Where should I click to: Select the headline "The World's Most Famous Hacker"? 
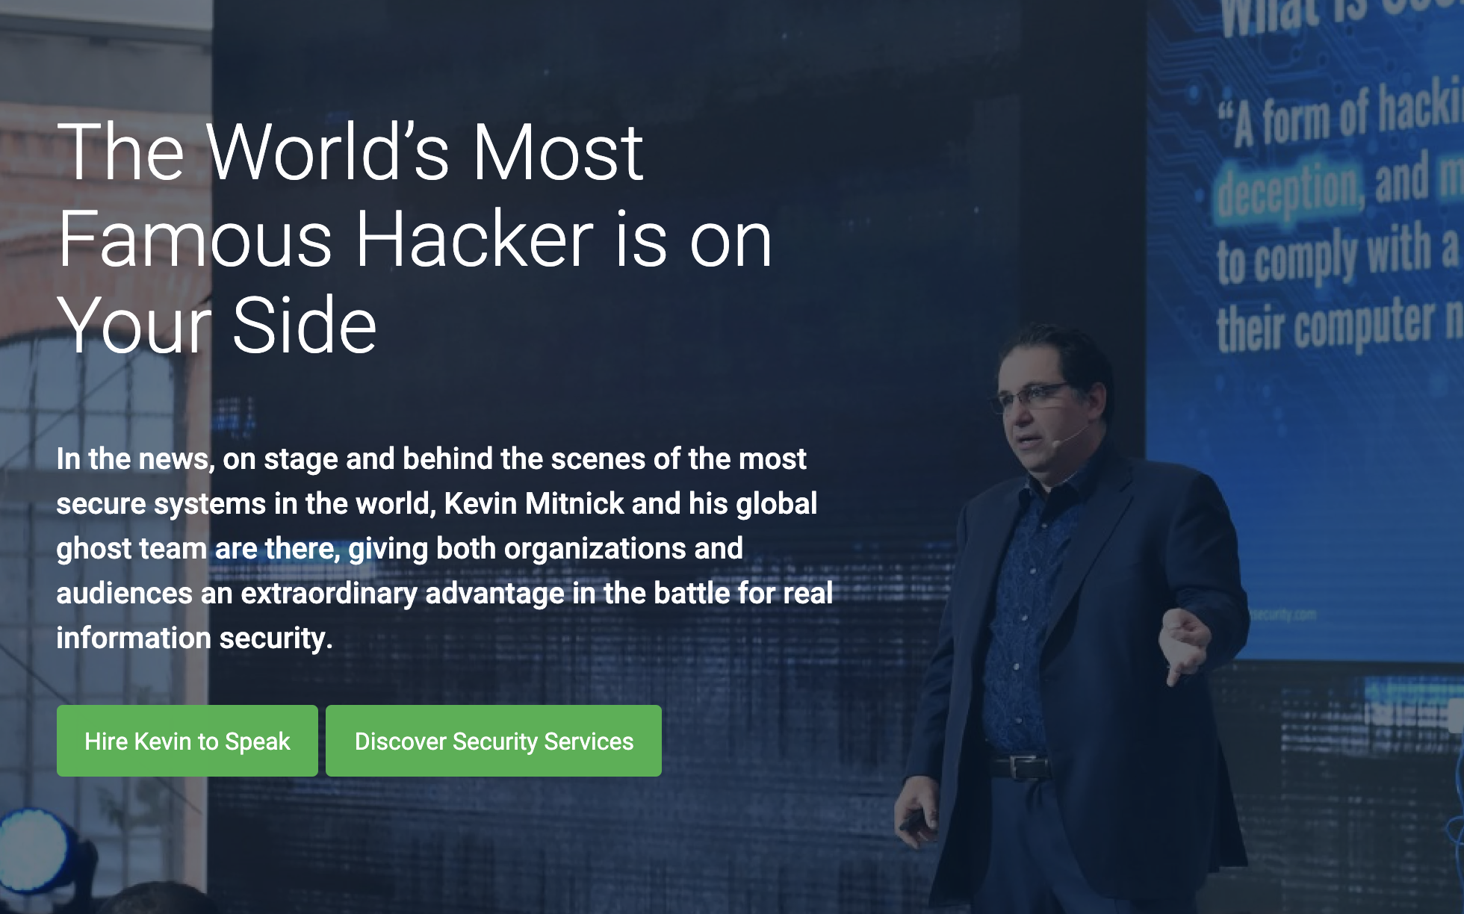[415, 238]
